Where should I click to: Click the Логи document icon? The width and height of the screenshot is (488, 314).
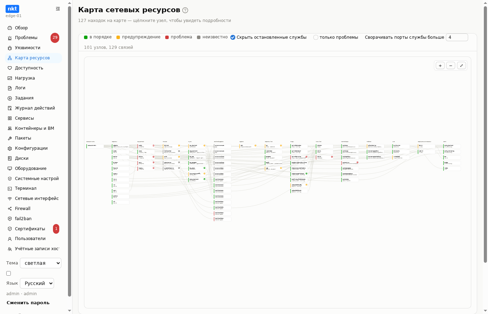coord(10,88)
